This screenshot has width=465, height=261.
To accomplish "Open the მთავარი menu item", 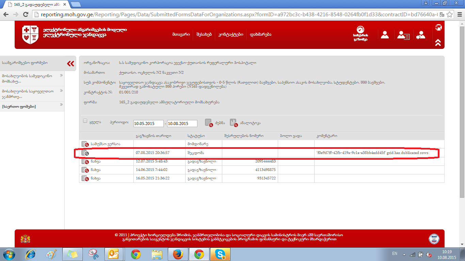I will 181,35.
